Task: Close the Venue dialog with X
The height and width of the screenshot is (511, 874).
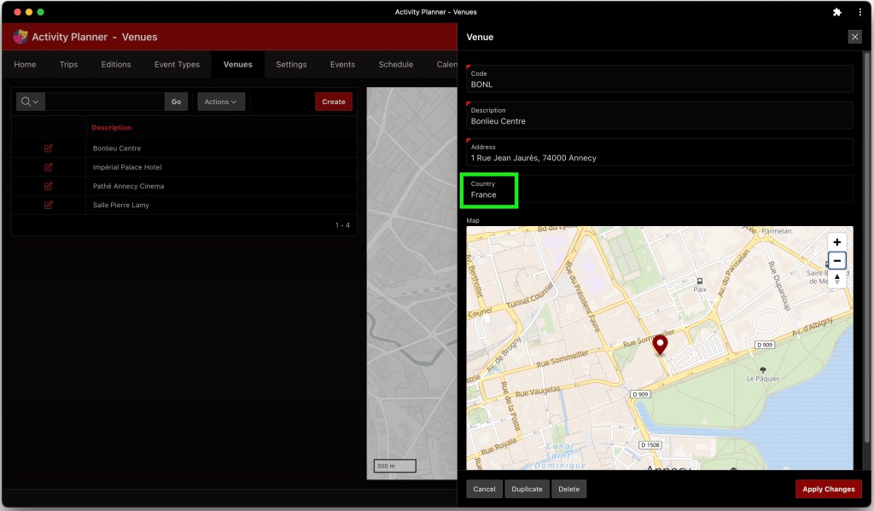Action: [854, 37]
